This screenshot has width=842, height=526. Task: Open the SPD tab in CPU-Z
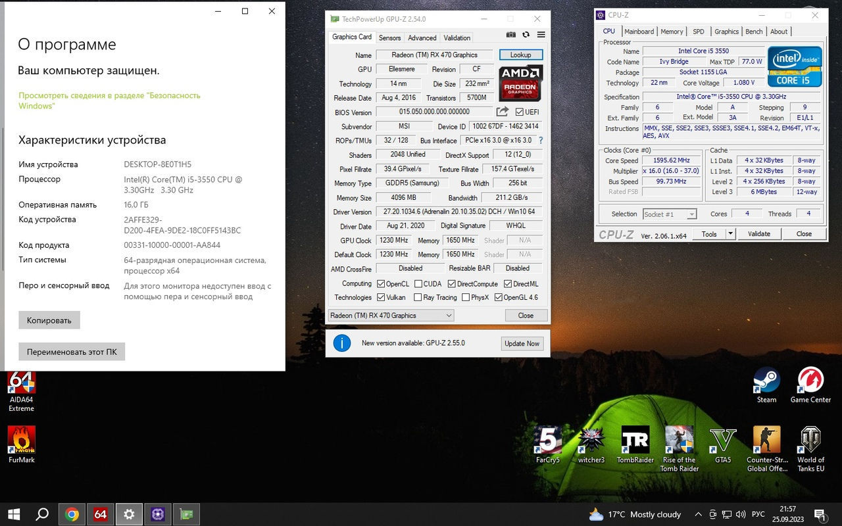699,32
